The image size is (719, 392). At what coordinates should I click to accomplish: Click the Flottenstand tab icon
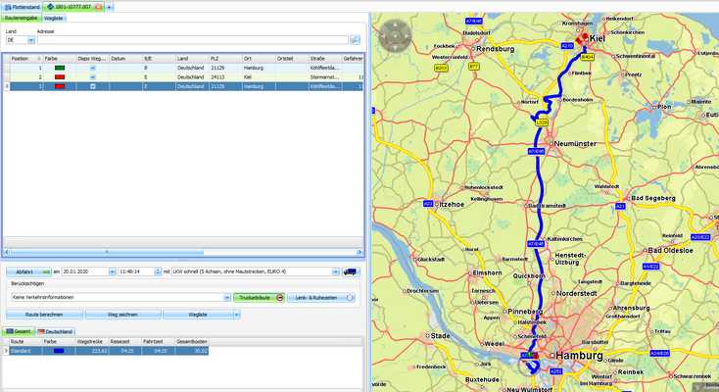(x=6, y=7)
